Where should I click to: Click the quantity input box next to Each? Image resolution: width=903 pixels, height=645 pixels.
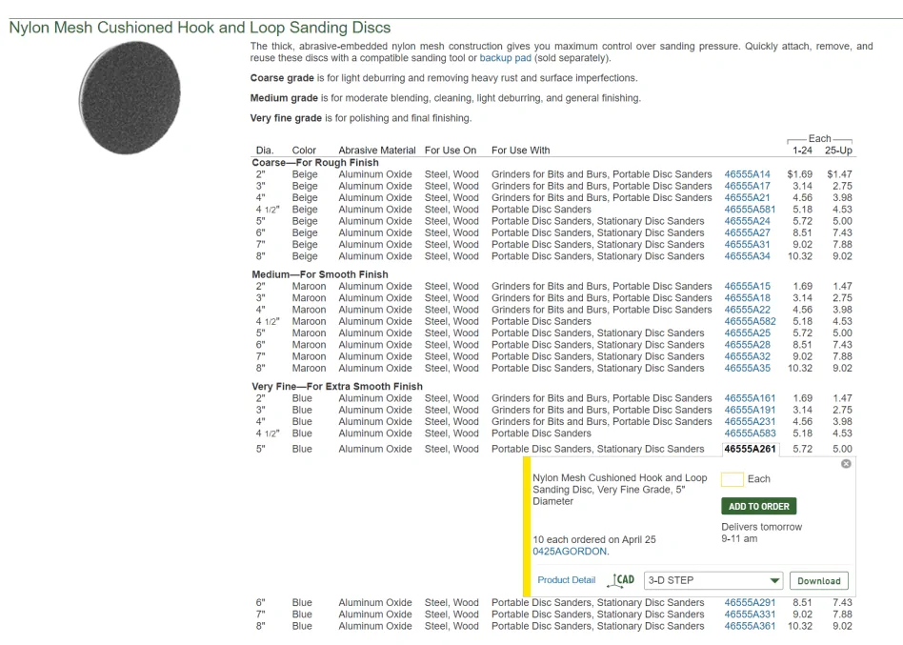[732, 479]
